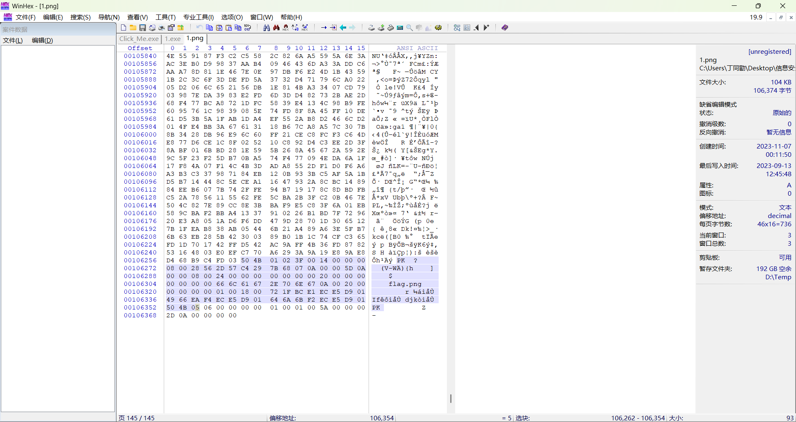The image size is (796, 422).
Task: Undo the last edit via toolbar arrow
Action: (200, 28)
